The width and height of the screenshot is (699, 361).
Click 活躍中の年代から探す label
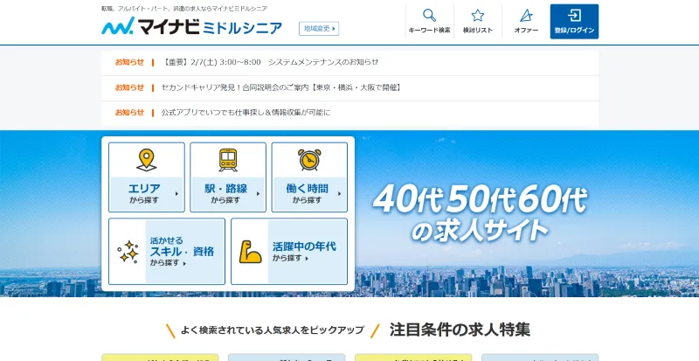304,252
